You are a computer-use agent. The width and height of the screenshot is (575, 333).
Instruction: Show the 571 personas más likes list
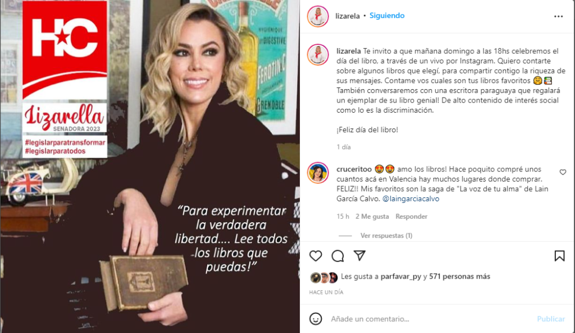(x=459, y=276)
